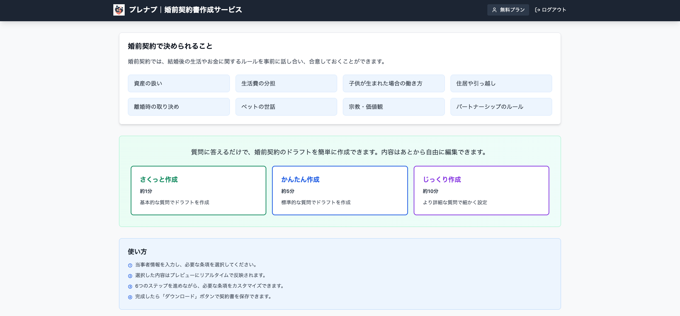Viewport: 680px width, 316px height.
Task: Choose the かんたん作成 standard draft card
Action: click(x=340, y=191)
